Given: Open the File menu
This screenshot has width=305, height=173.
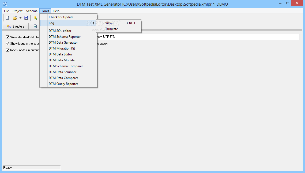Looking at the screenshot, I should pos(6,11).
